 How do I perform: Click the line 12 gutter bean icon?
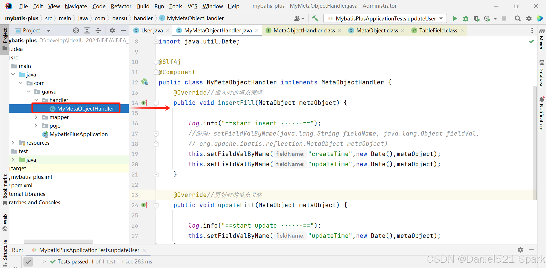(x=145, y=82)
